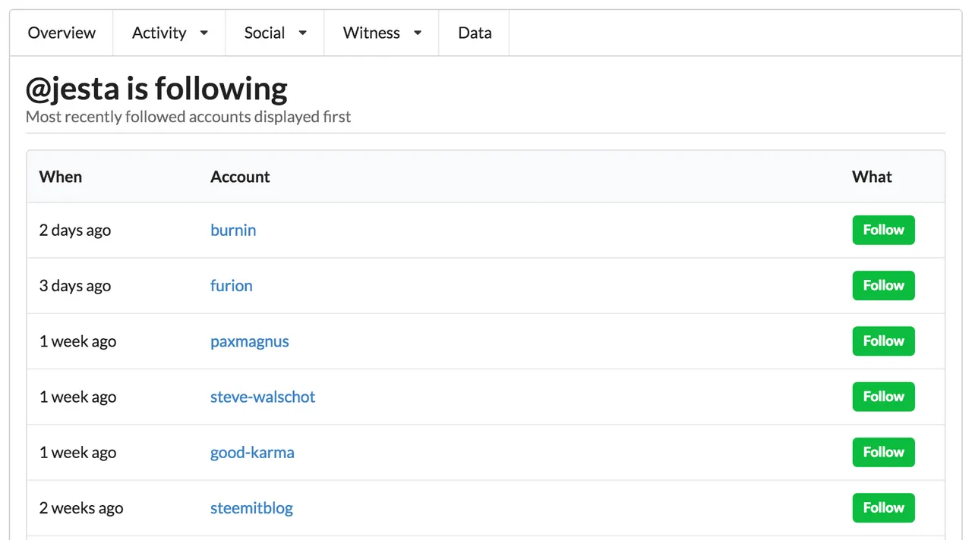Open the burnin account link

[x=233, y=230]
